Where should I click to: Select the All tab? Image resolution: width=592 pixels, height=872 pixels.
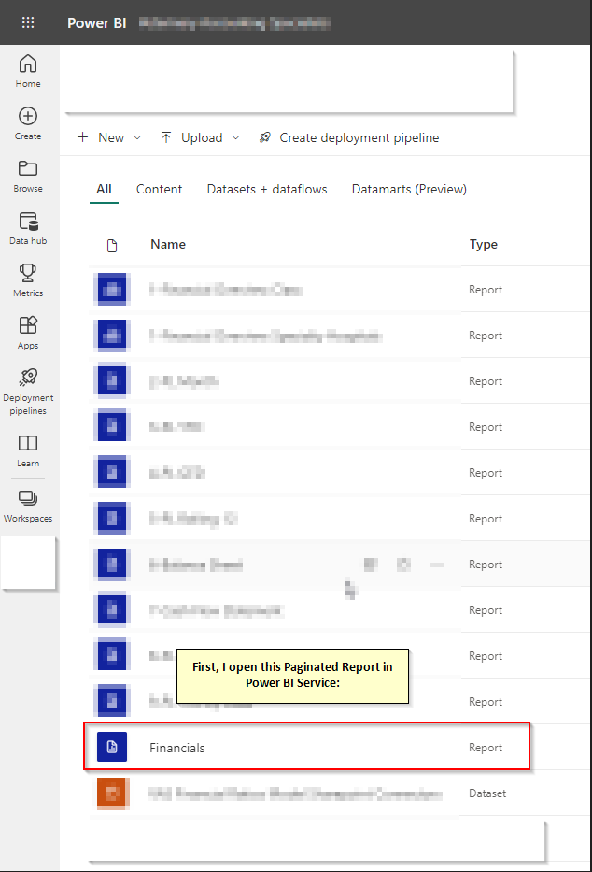(104, 189)
